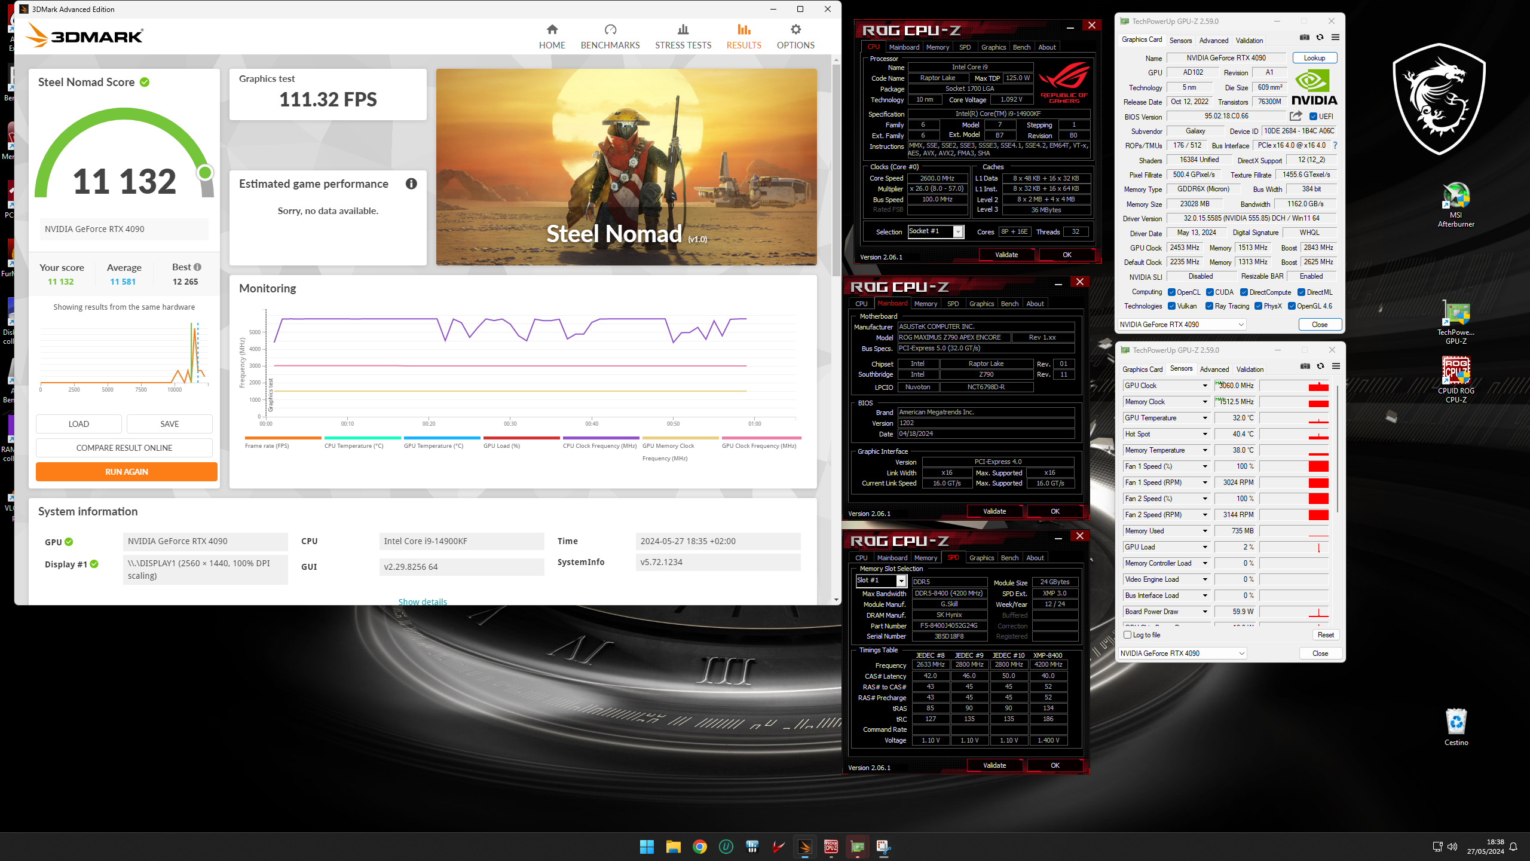Image resolution: width=1530 pixels, height=861 pixels.
Task: Click info icon next to Best score
Action: (197, 267)
